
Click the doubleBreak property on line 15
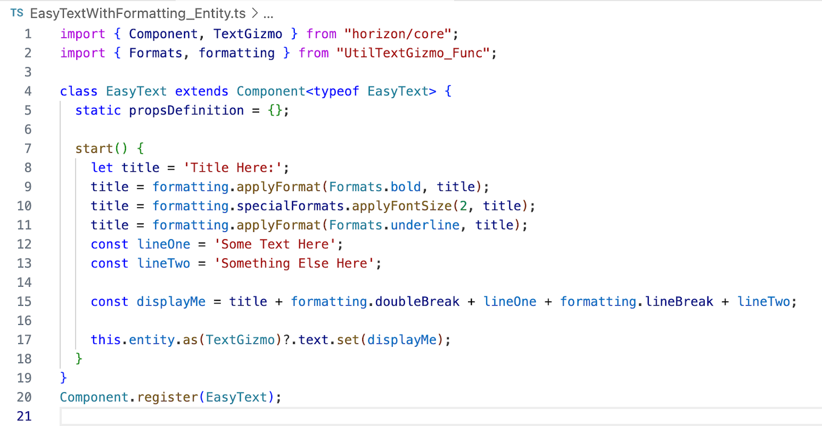tap(417, 302)
